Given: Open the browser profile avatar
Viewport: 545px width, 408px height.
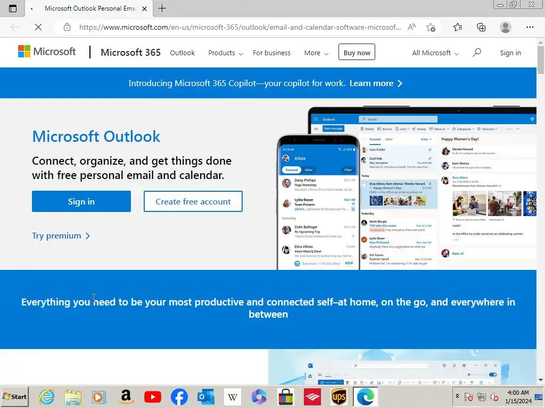Looking at the screenshot, I should (x=505, y=27).
